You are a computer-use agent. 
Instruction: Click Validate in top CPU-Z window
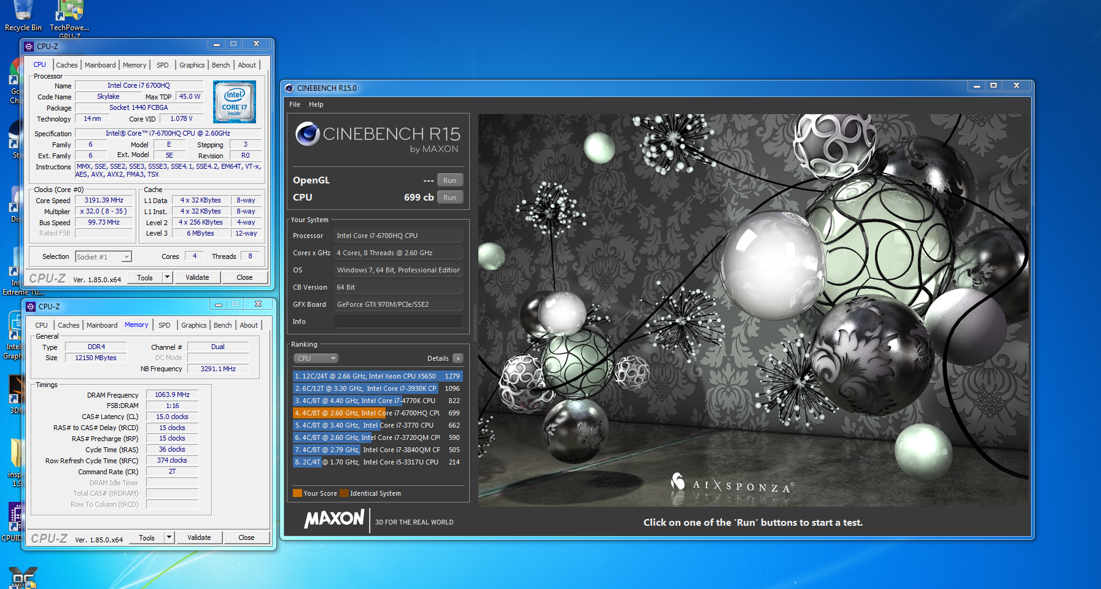pos(198,277)
